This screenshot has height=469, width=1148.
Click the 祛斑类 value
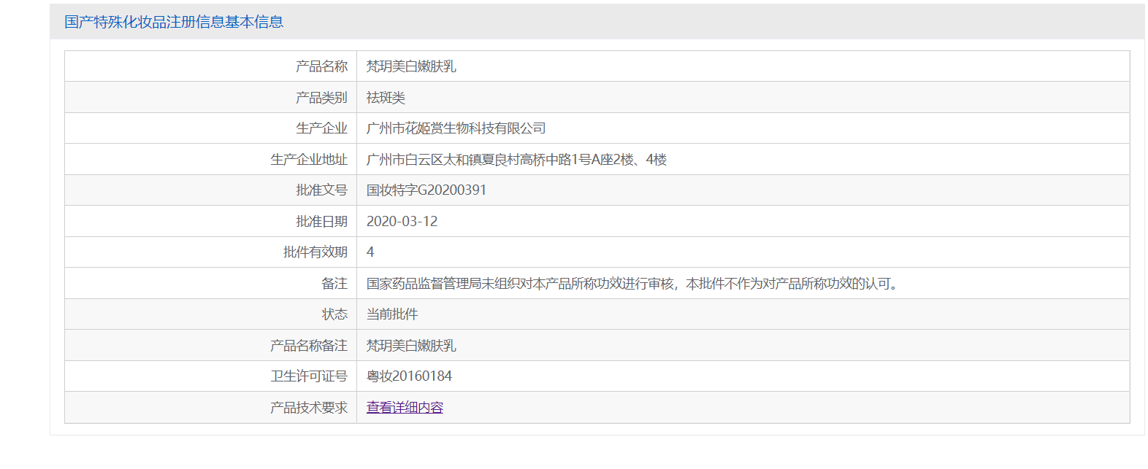tap(386, 98)
